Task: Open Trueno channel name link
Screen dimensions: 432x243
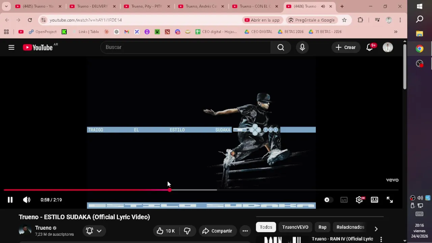Action: pos(43,228)
